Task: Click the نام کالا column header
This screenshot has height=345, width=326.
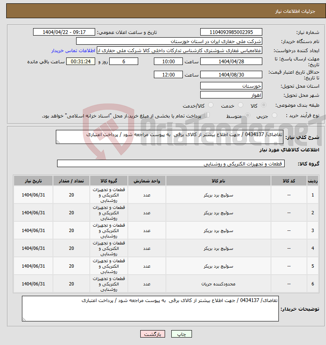Action: (x=218, y=181)
